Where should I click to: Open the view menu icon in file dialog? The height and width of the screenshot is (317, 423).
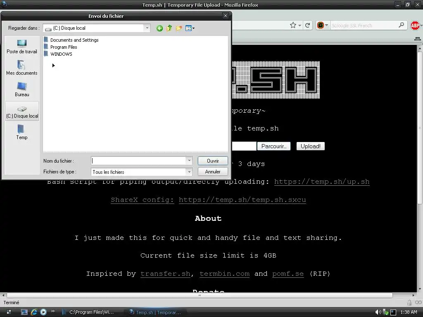[x=190, y=28]
